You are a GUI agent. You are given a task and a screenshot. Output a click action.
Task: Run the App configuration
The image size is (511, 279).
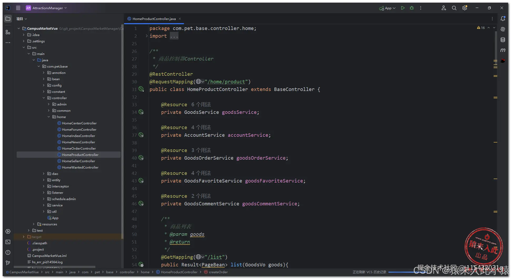(403, 8)
